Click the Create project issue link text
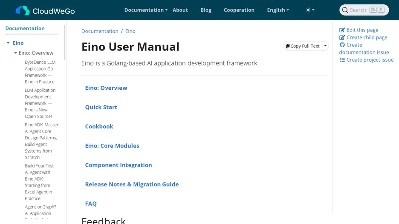399x224 pixels. (x=370, y=60)
